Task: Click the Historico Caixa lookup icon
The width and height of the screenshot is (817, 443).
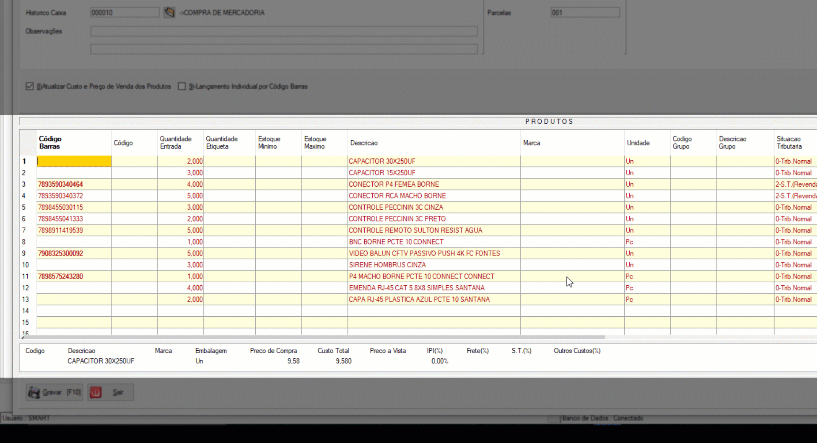Action: (x=169, y=12)
